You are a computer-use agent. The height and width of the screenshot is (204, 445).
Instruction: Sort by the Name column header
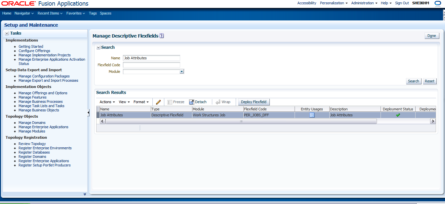[x=125, y=109]
